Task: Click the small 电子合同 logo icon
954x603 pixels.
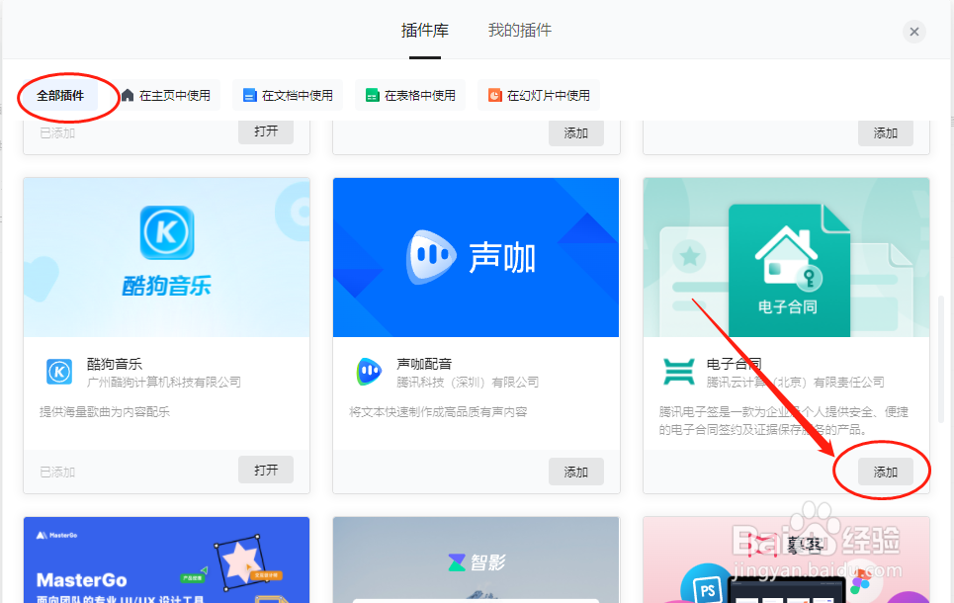Action: 678,372
